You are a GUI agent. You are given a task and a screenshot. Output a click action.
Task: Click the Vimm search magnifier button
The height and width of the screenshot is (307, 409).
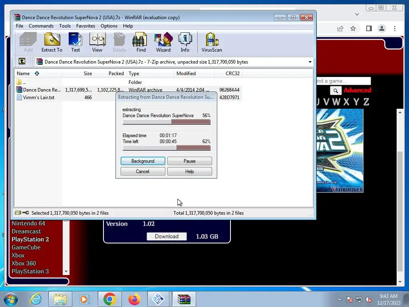(336, 91)
